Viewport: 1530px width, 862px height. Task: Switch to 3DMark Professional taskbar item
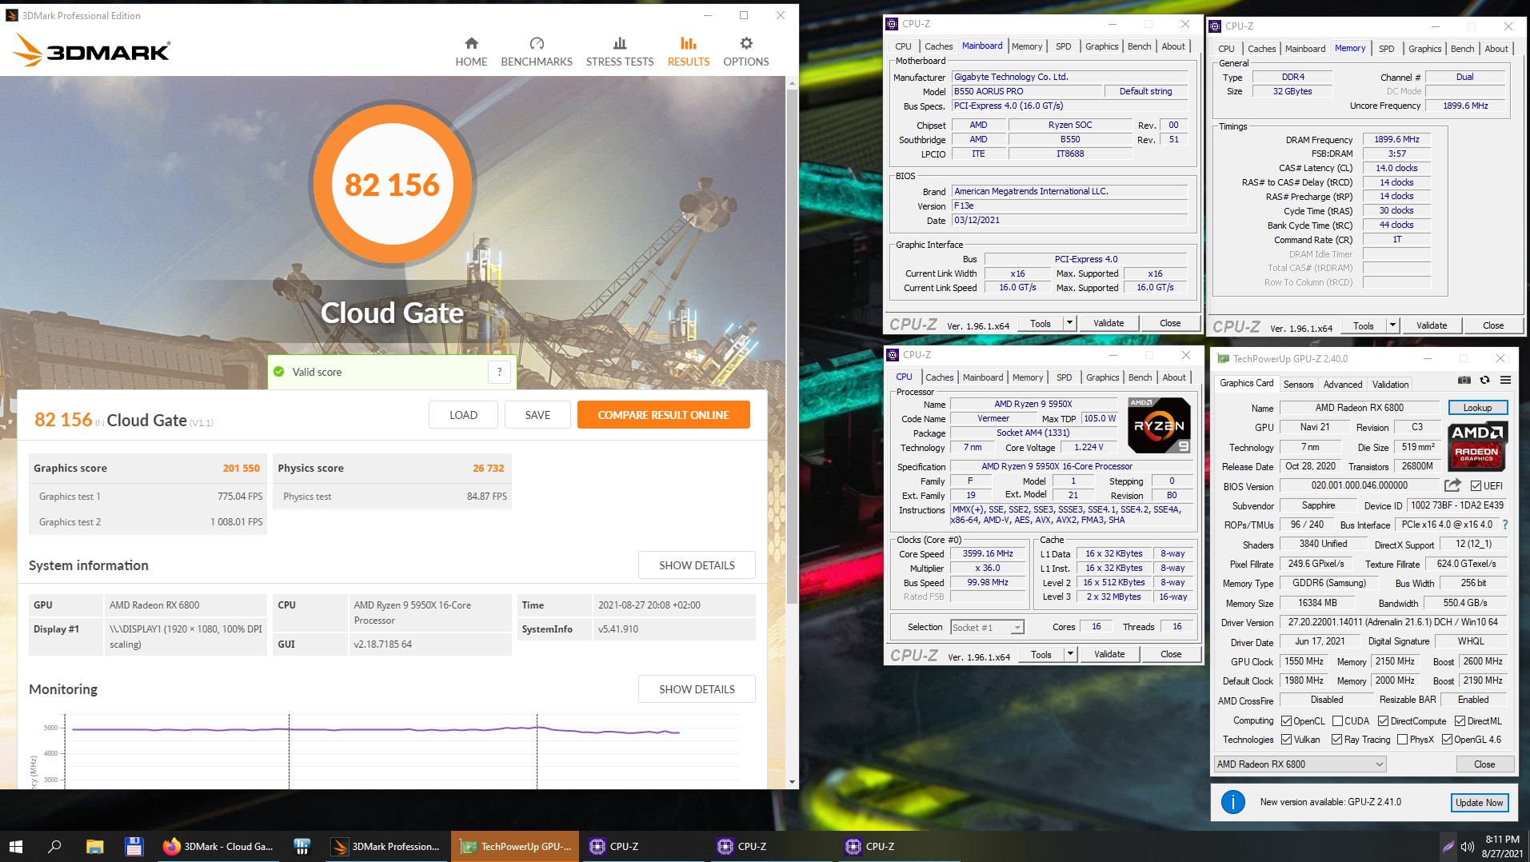pyautogui.click(x=386, y=846)
